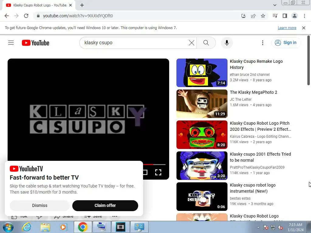The image size is (311, 233).
Task: Open the Learn more link
Action: (x=287, y=28)
